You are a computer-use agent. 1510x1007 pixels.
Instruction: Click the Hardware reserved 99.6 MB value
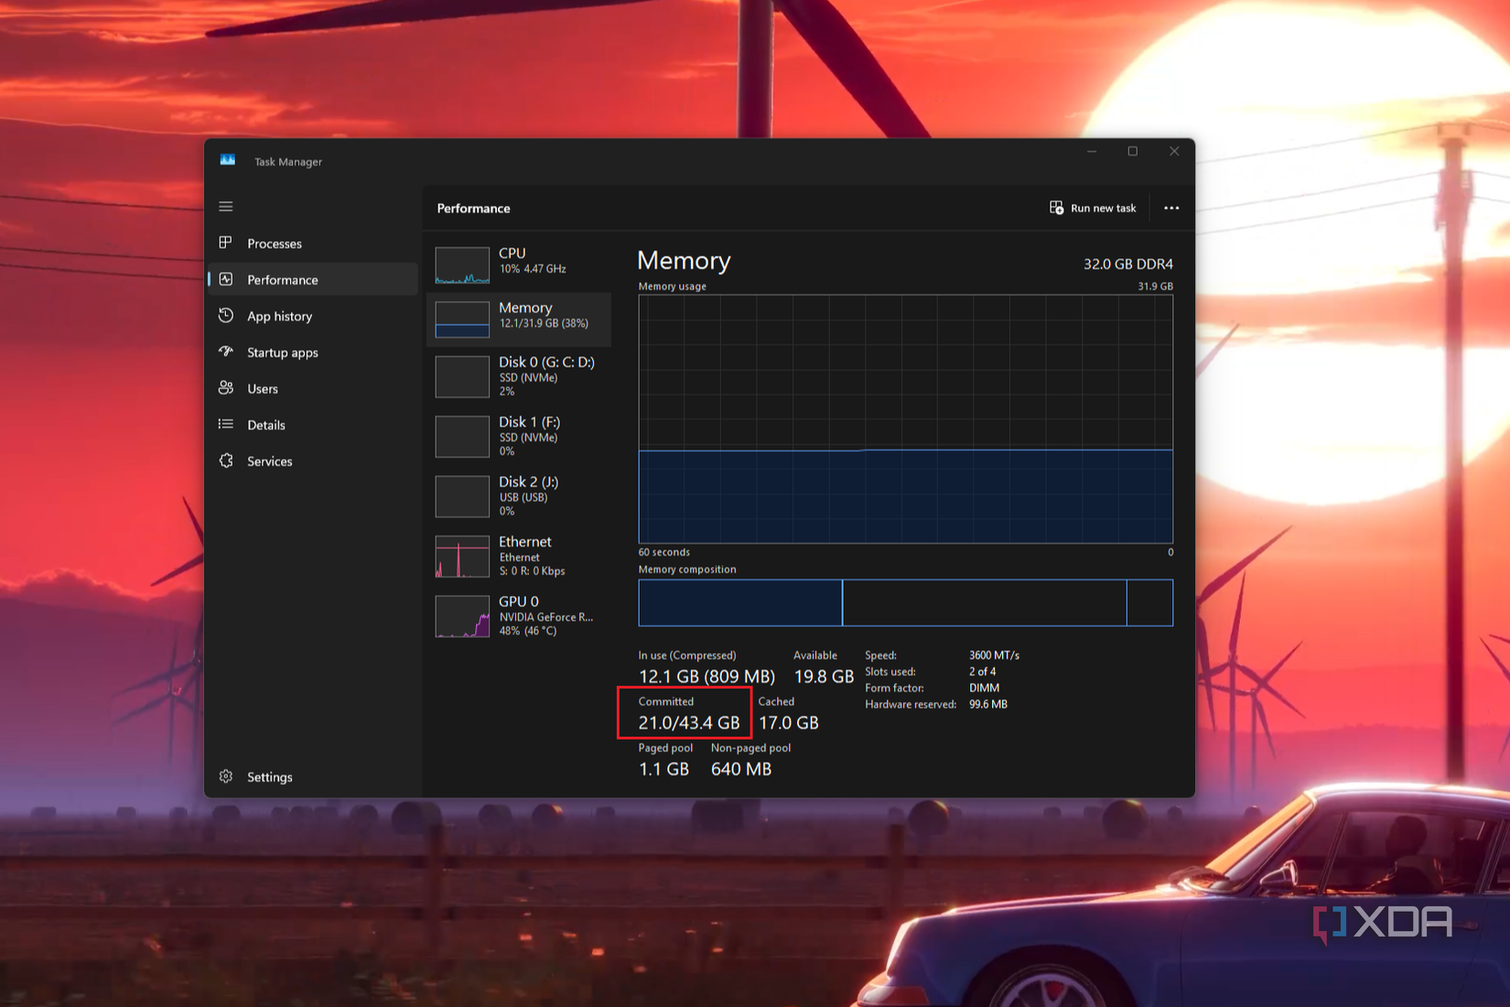click(x=988, y=704)
